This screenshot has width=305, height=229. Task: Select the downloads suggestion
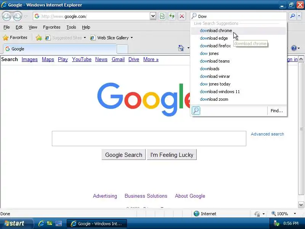coord(239,69)
